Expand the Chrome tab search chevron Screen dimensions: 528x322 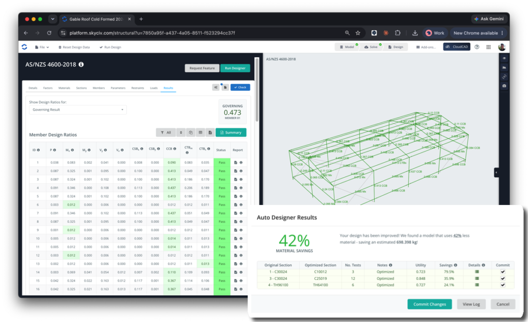[x=53, y=19]
